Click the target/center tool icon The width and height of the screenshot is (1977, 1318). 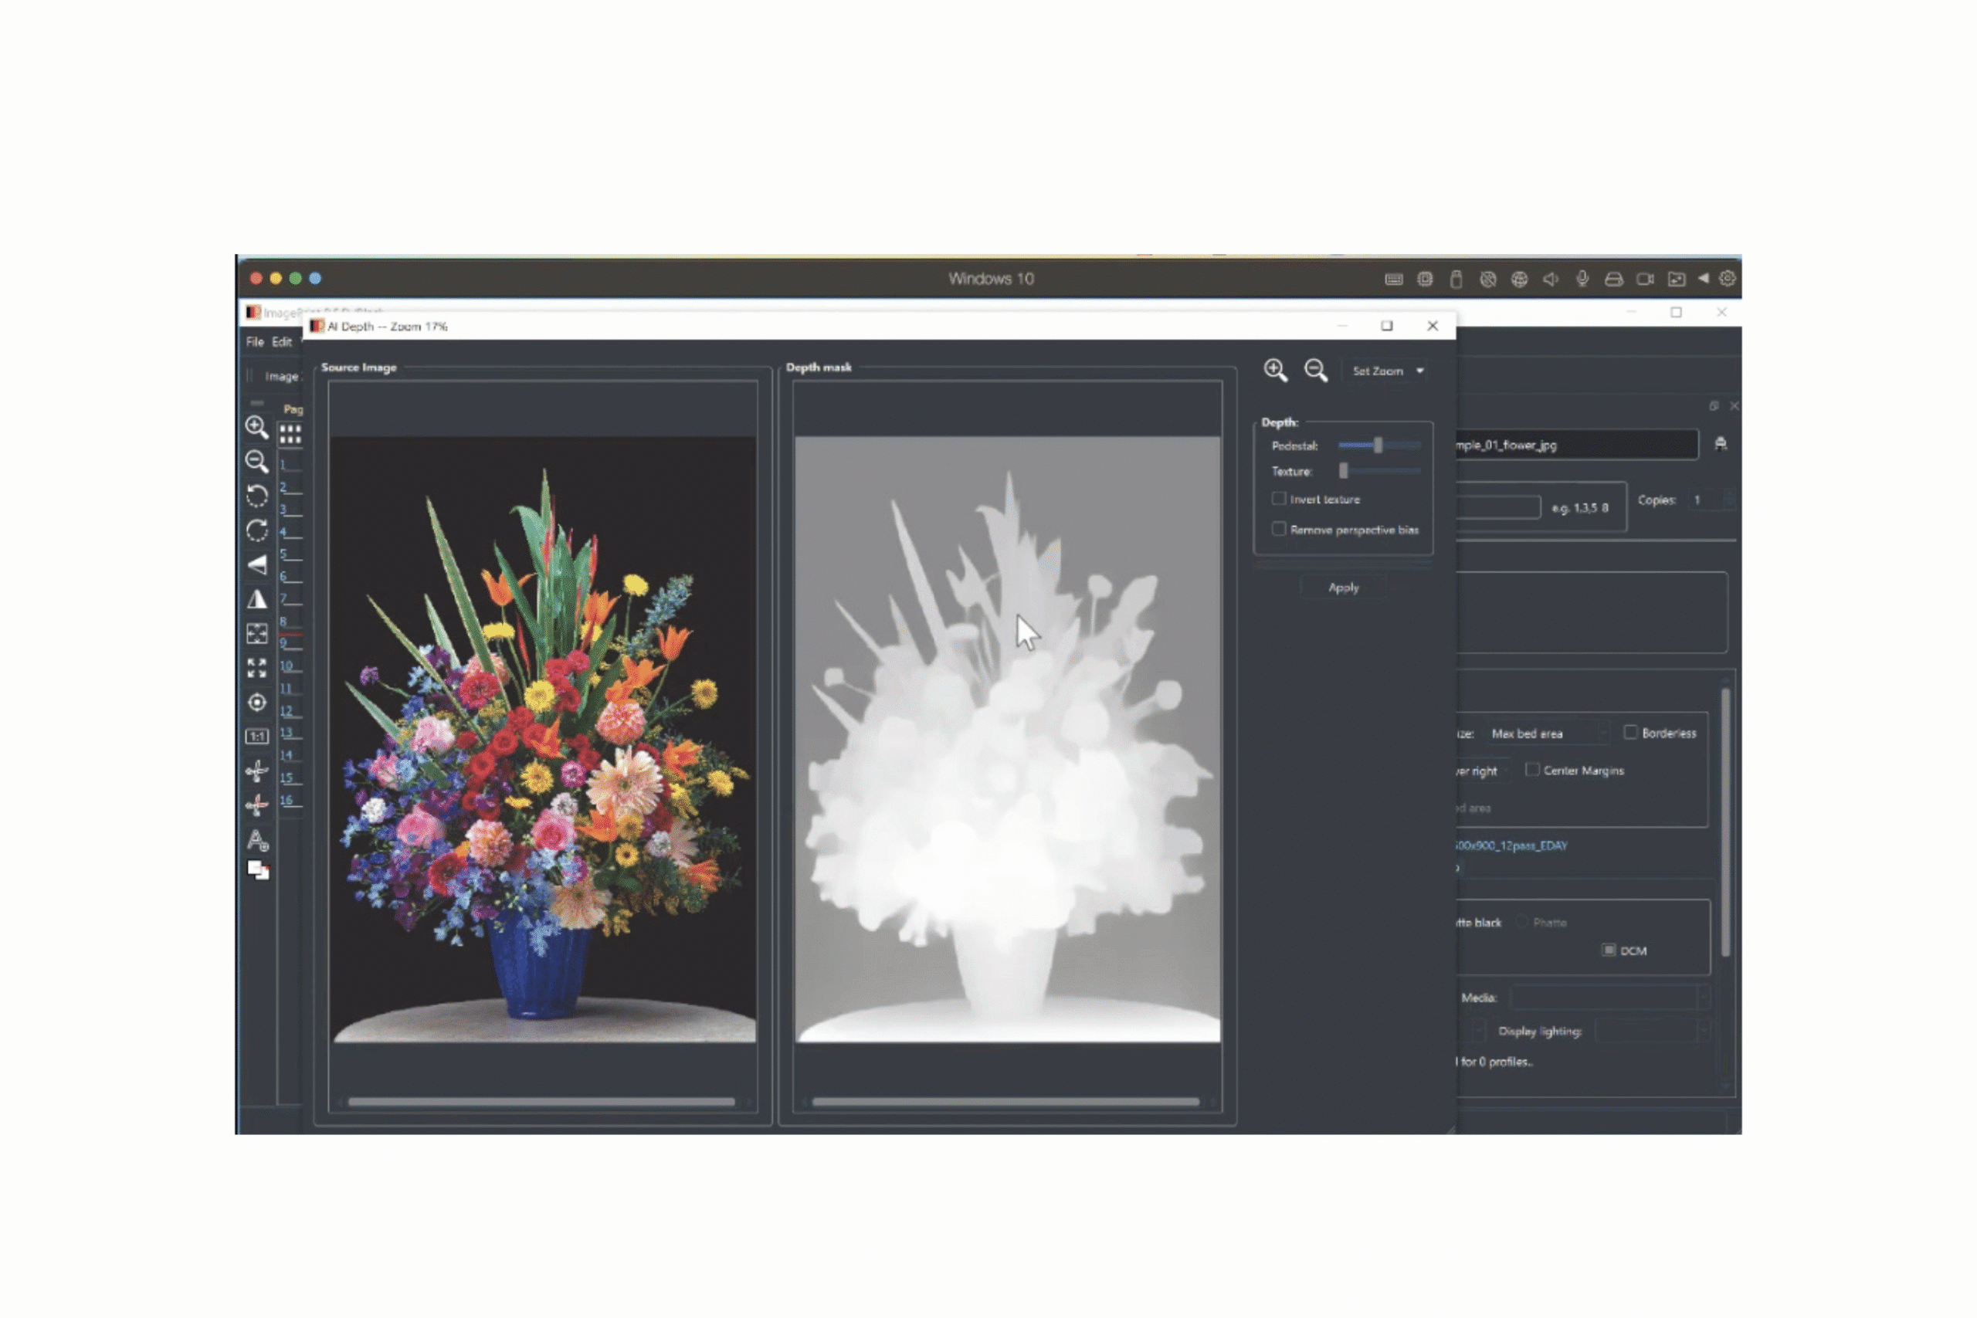256,702
